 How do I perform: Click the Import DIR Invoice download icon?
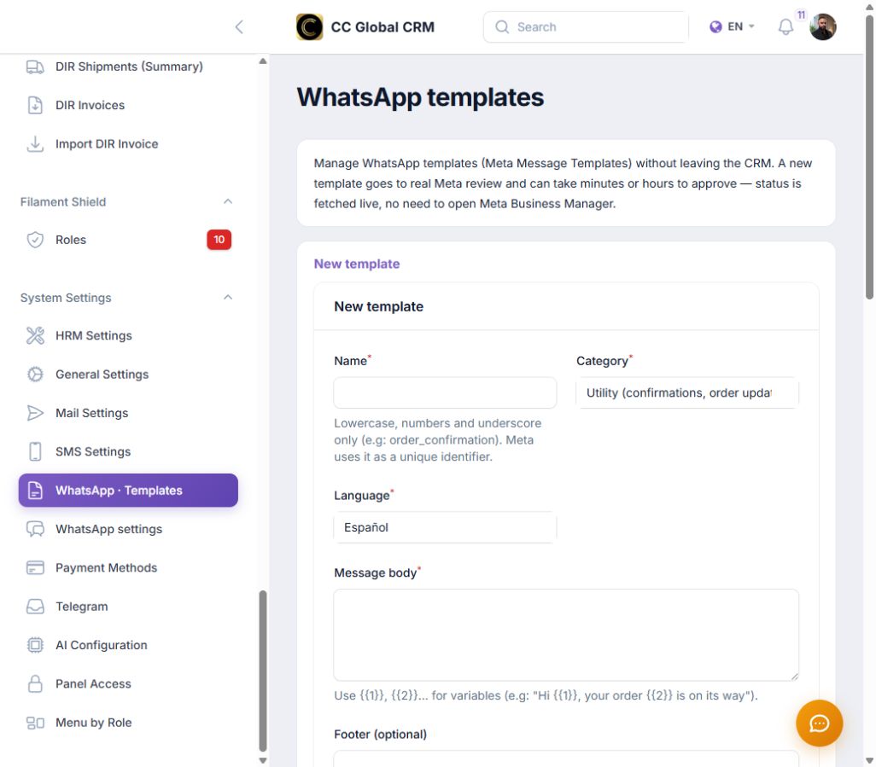click(x=35, y=144)
